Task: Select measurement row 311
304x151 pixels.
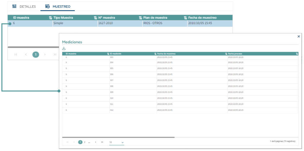Action: [180, 104]
